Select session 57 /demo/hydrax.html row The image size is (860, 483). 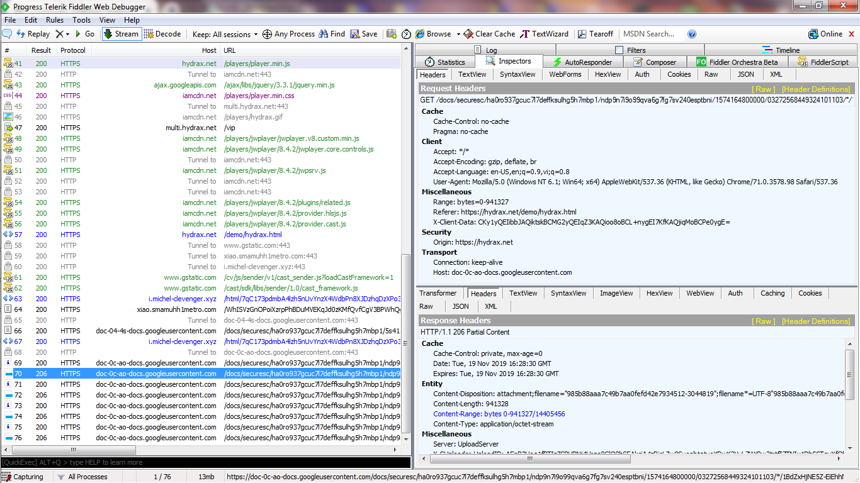coord(201,235)
